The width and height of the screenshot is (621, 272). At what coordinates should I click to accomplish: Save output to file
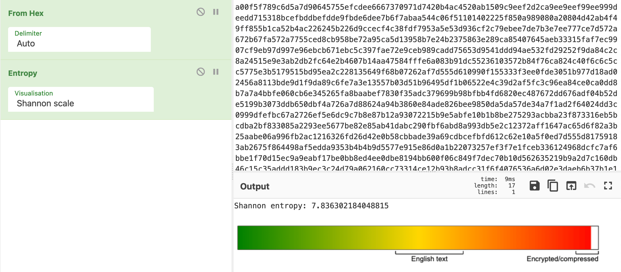tap(534, 186)
